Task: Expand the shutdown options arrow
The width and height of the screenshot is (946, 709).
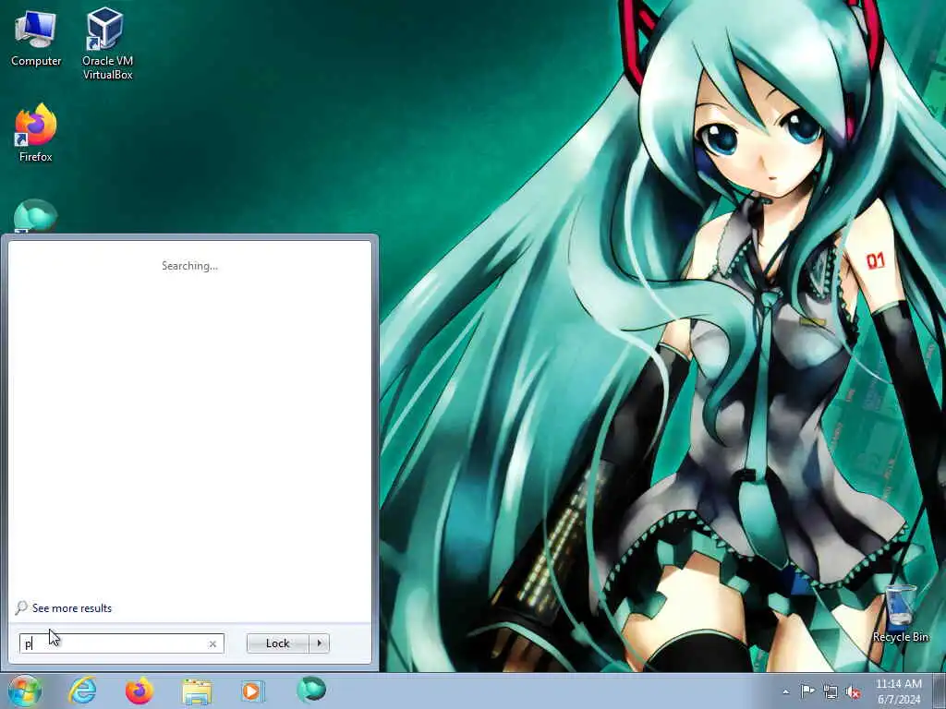Action: [319, 643]
